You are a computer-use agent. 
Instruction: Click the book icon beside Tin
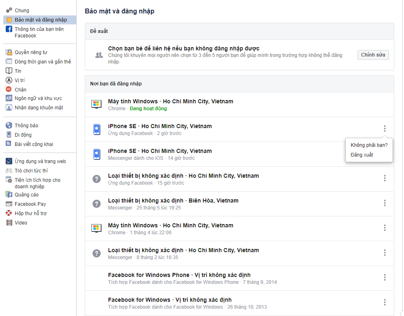coord(9,71)
